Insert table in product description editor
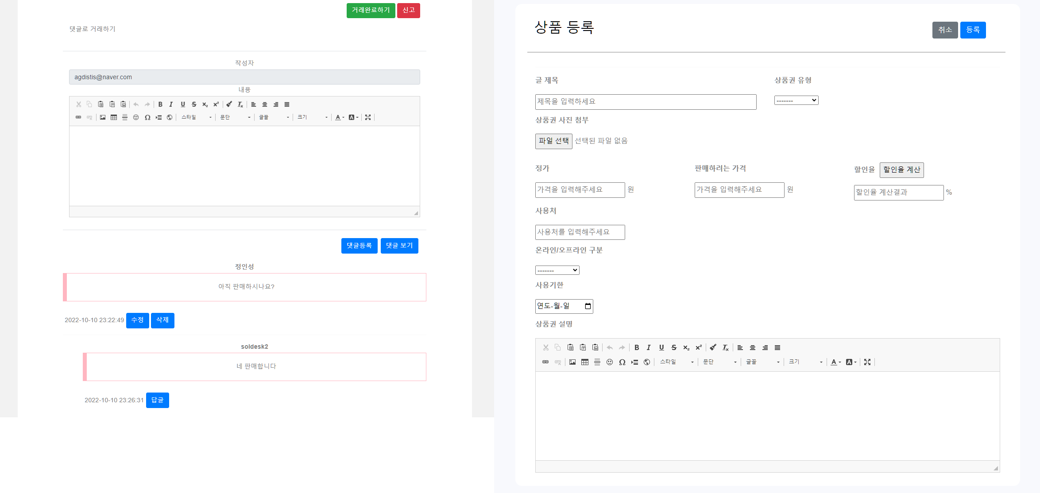1040x493 pixels. click(x=585, y=362)
